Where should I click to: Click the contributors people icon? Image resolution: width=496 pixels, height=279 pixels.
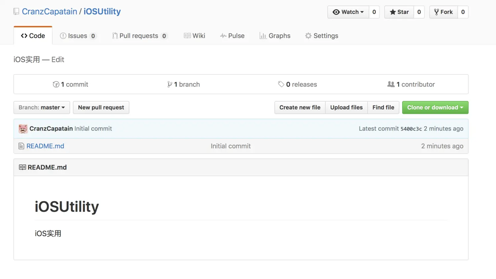click(391, 84)
